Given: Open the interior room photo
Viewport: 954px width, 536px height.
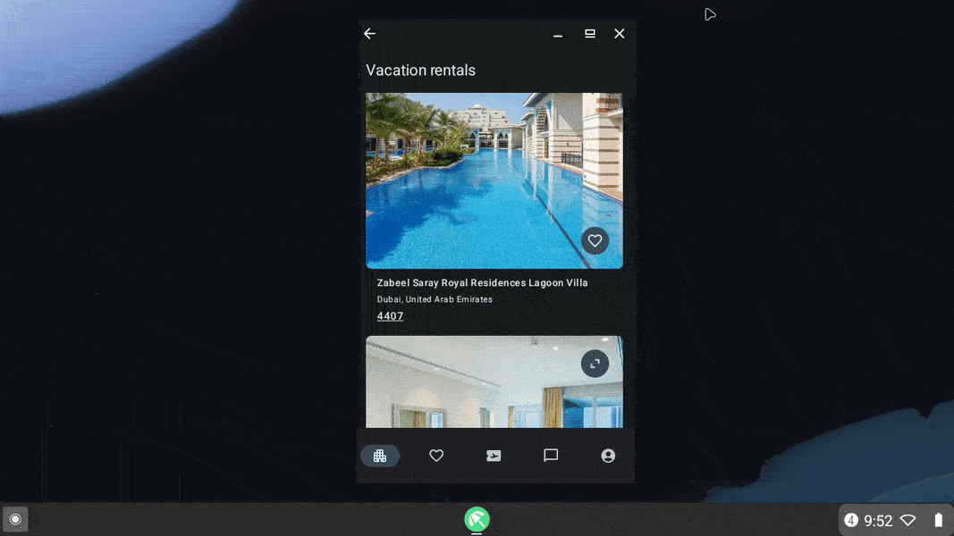Looking at the screenshot, I should [x=494, y=381].
